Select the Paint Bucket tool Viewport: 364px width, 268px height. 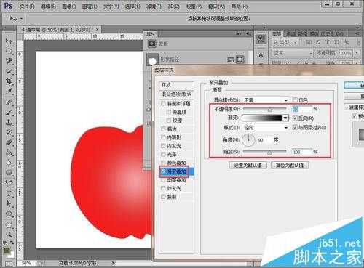[9, 153]
